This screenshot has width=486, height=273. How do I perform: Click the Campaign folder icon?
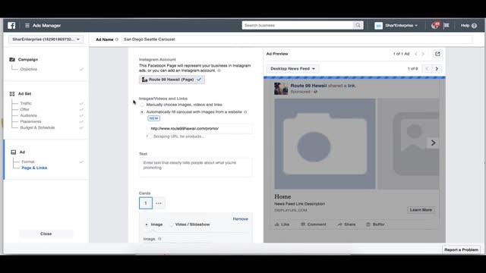pos(12,59)
